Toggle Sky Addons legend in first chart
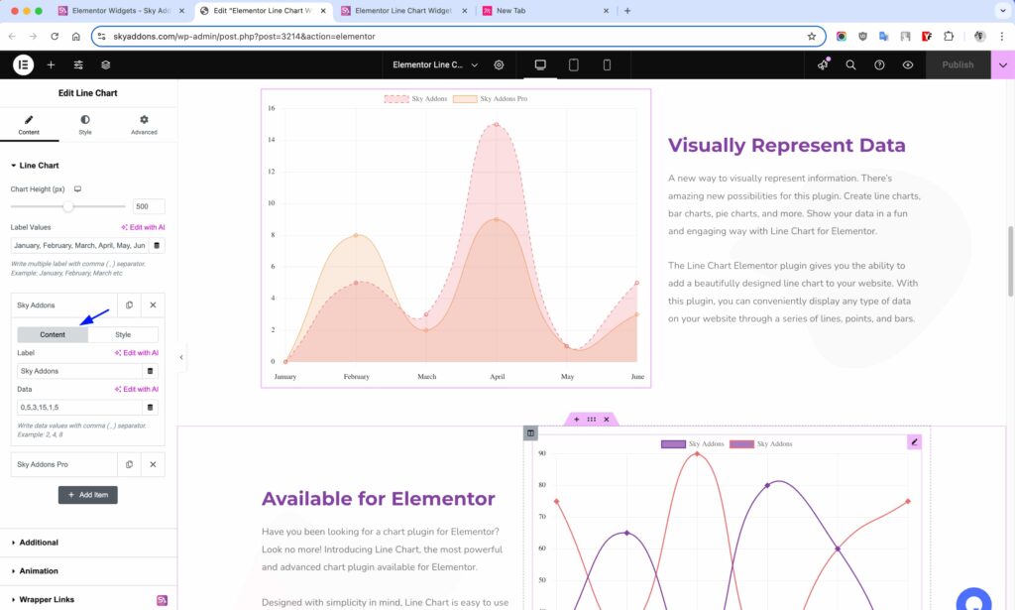Screen dimensions: 1015x610 (415, 99)
